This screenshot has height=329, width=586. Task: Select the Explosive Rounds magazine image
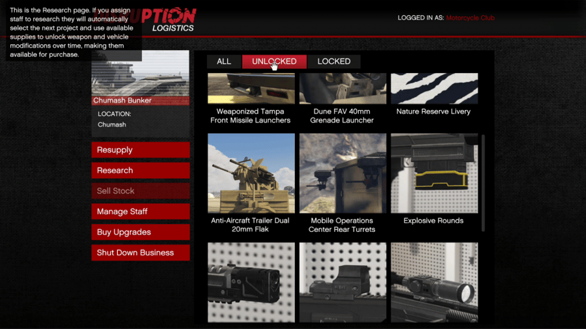click(434, 173)
